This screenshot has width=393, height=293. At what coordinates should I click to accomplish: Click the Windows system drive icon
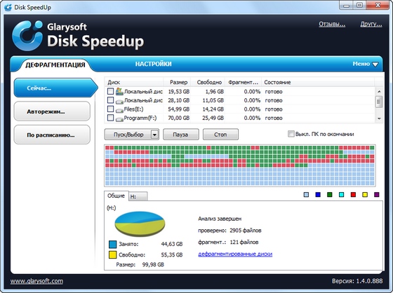[x=119, y=91]
